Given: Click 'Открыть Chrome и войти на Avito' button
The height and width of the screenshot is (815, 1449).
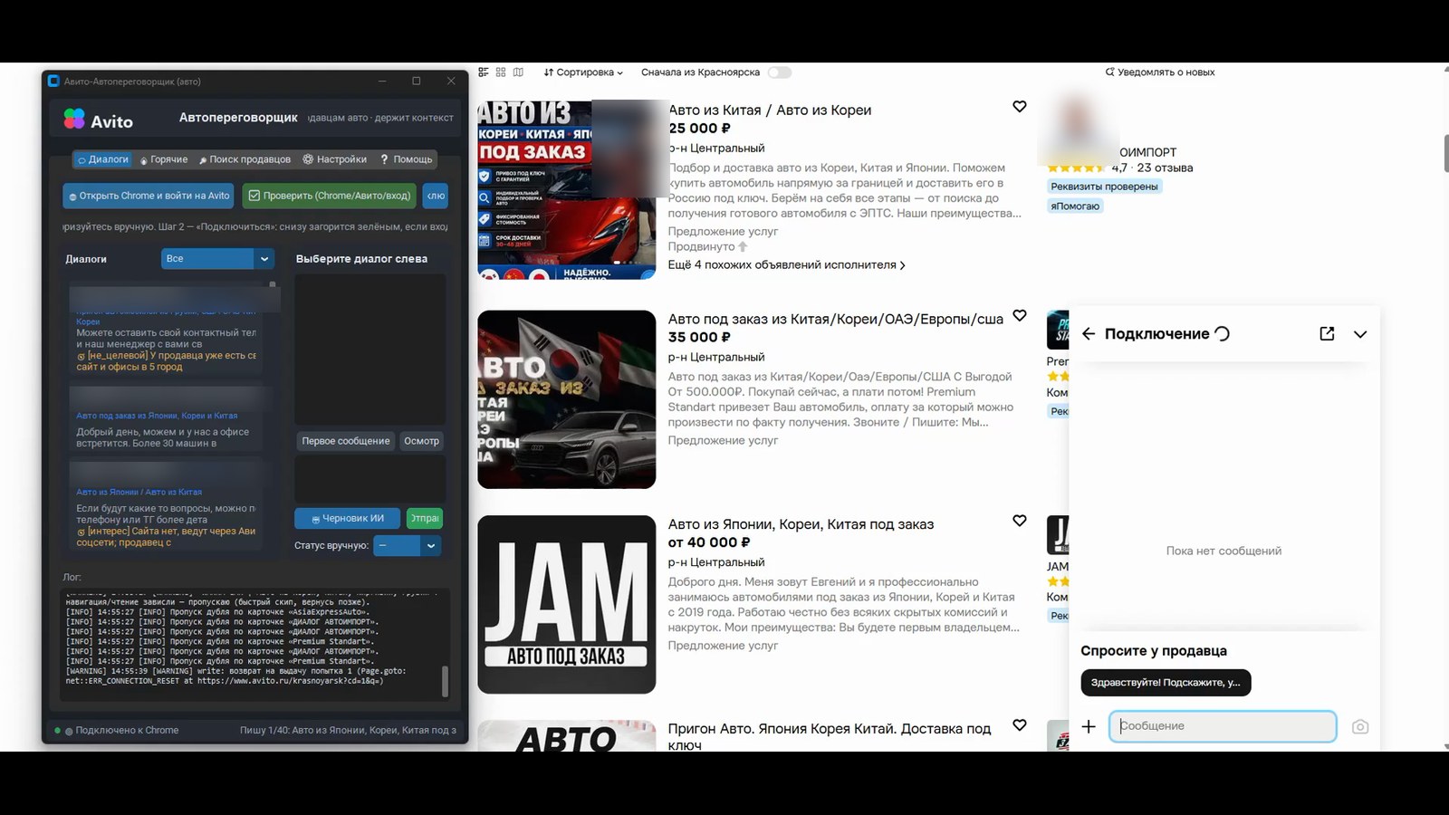Looking at the screenshot, I should [x=149, y=196].
